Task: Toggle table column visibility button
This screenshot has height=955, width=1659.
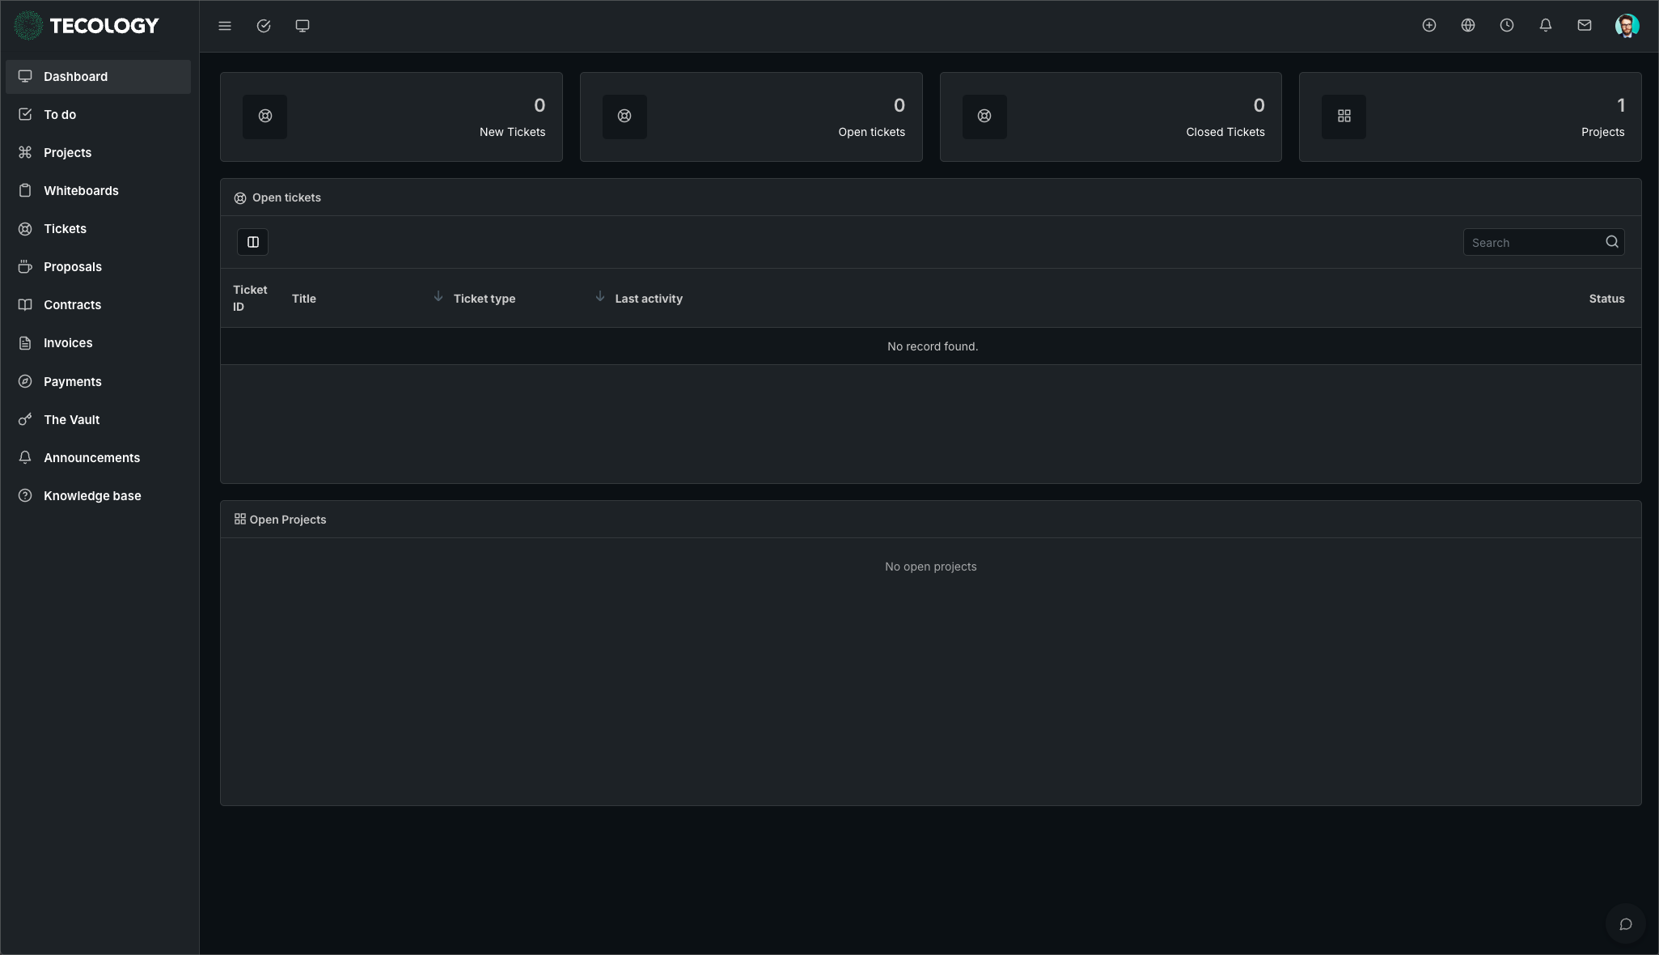Action: (x=252, y=242)
